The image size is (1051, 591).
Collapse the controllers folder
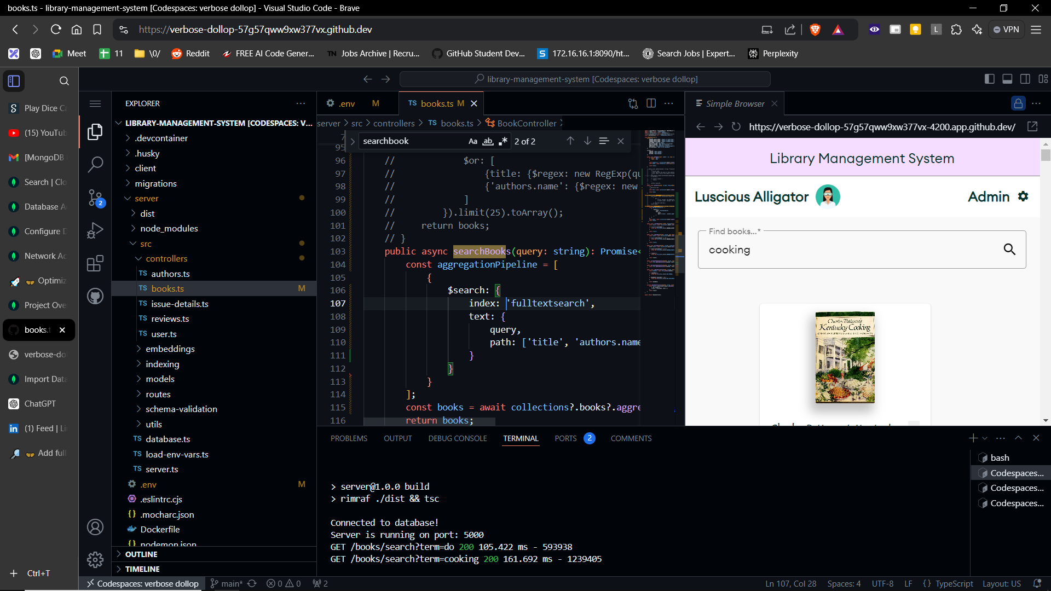pos(166,258)
